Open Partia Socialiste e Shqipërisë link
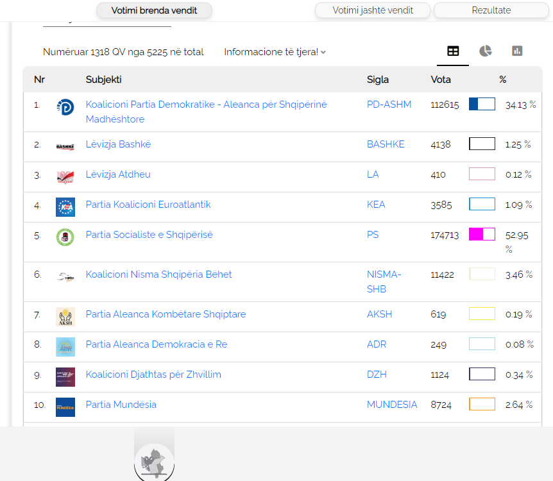Image resolution: width=553 pixels, height=481 pixels. coord(149,235)
